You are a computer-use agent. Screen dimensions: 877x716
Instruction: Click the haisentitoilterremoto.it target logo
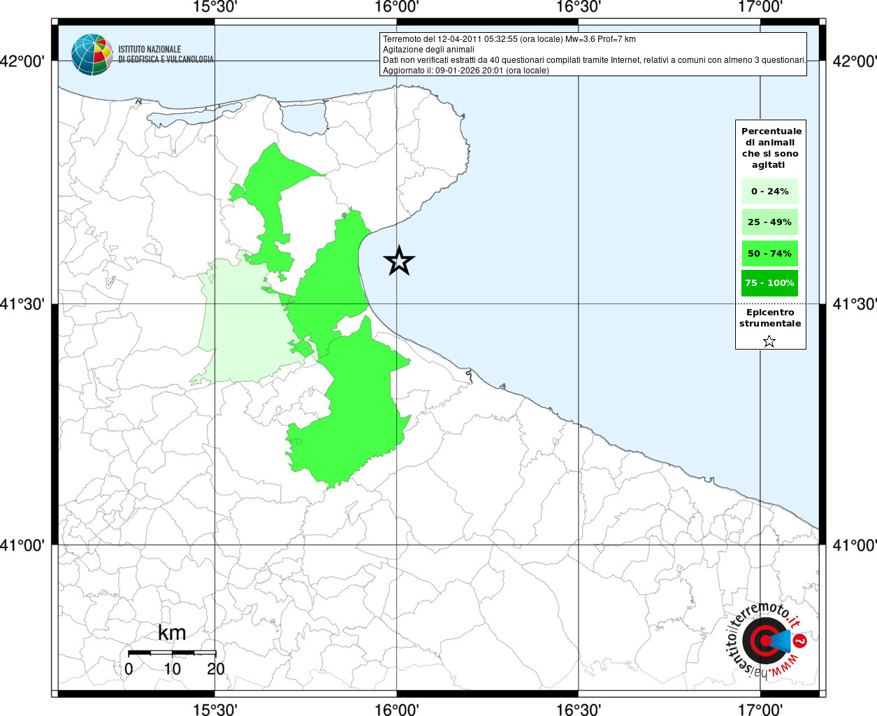pyautogui.click(x=767, y=640)
